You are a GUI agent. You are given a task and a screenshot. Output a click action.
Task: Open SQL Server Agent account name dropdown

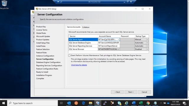(118, 39)
